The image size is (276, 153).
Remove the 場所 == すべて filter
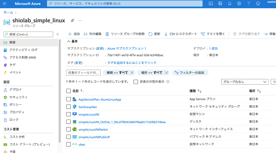point(166,72)
